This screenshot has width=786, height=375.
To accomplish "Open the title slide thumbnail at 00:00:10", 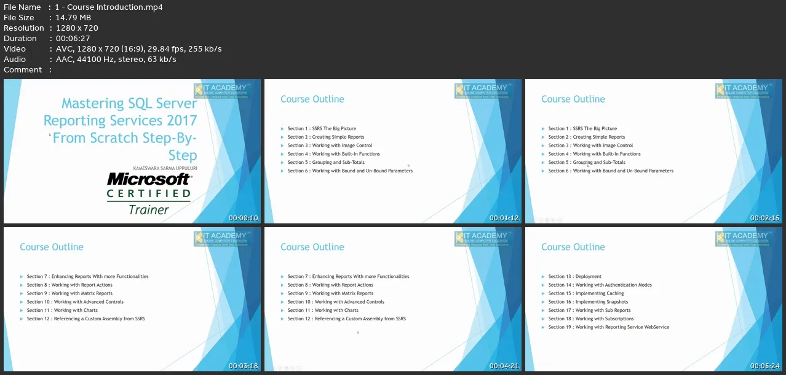I will pos(132,151).
